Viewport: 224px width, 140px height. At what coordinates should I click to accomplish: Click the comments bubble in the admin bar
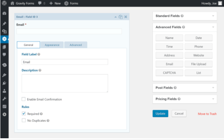pos(41,3)
